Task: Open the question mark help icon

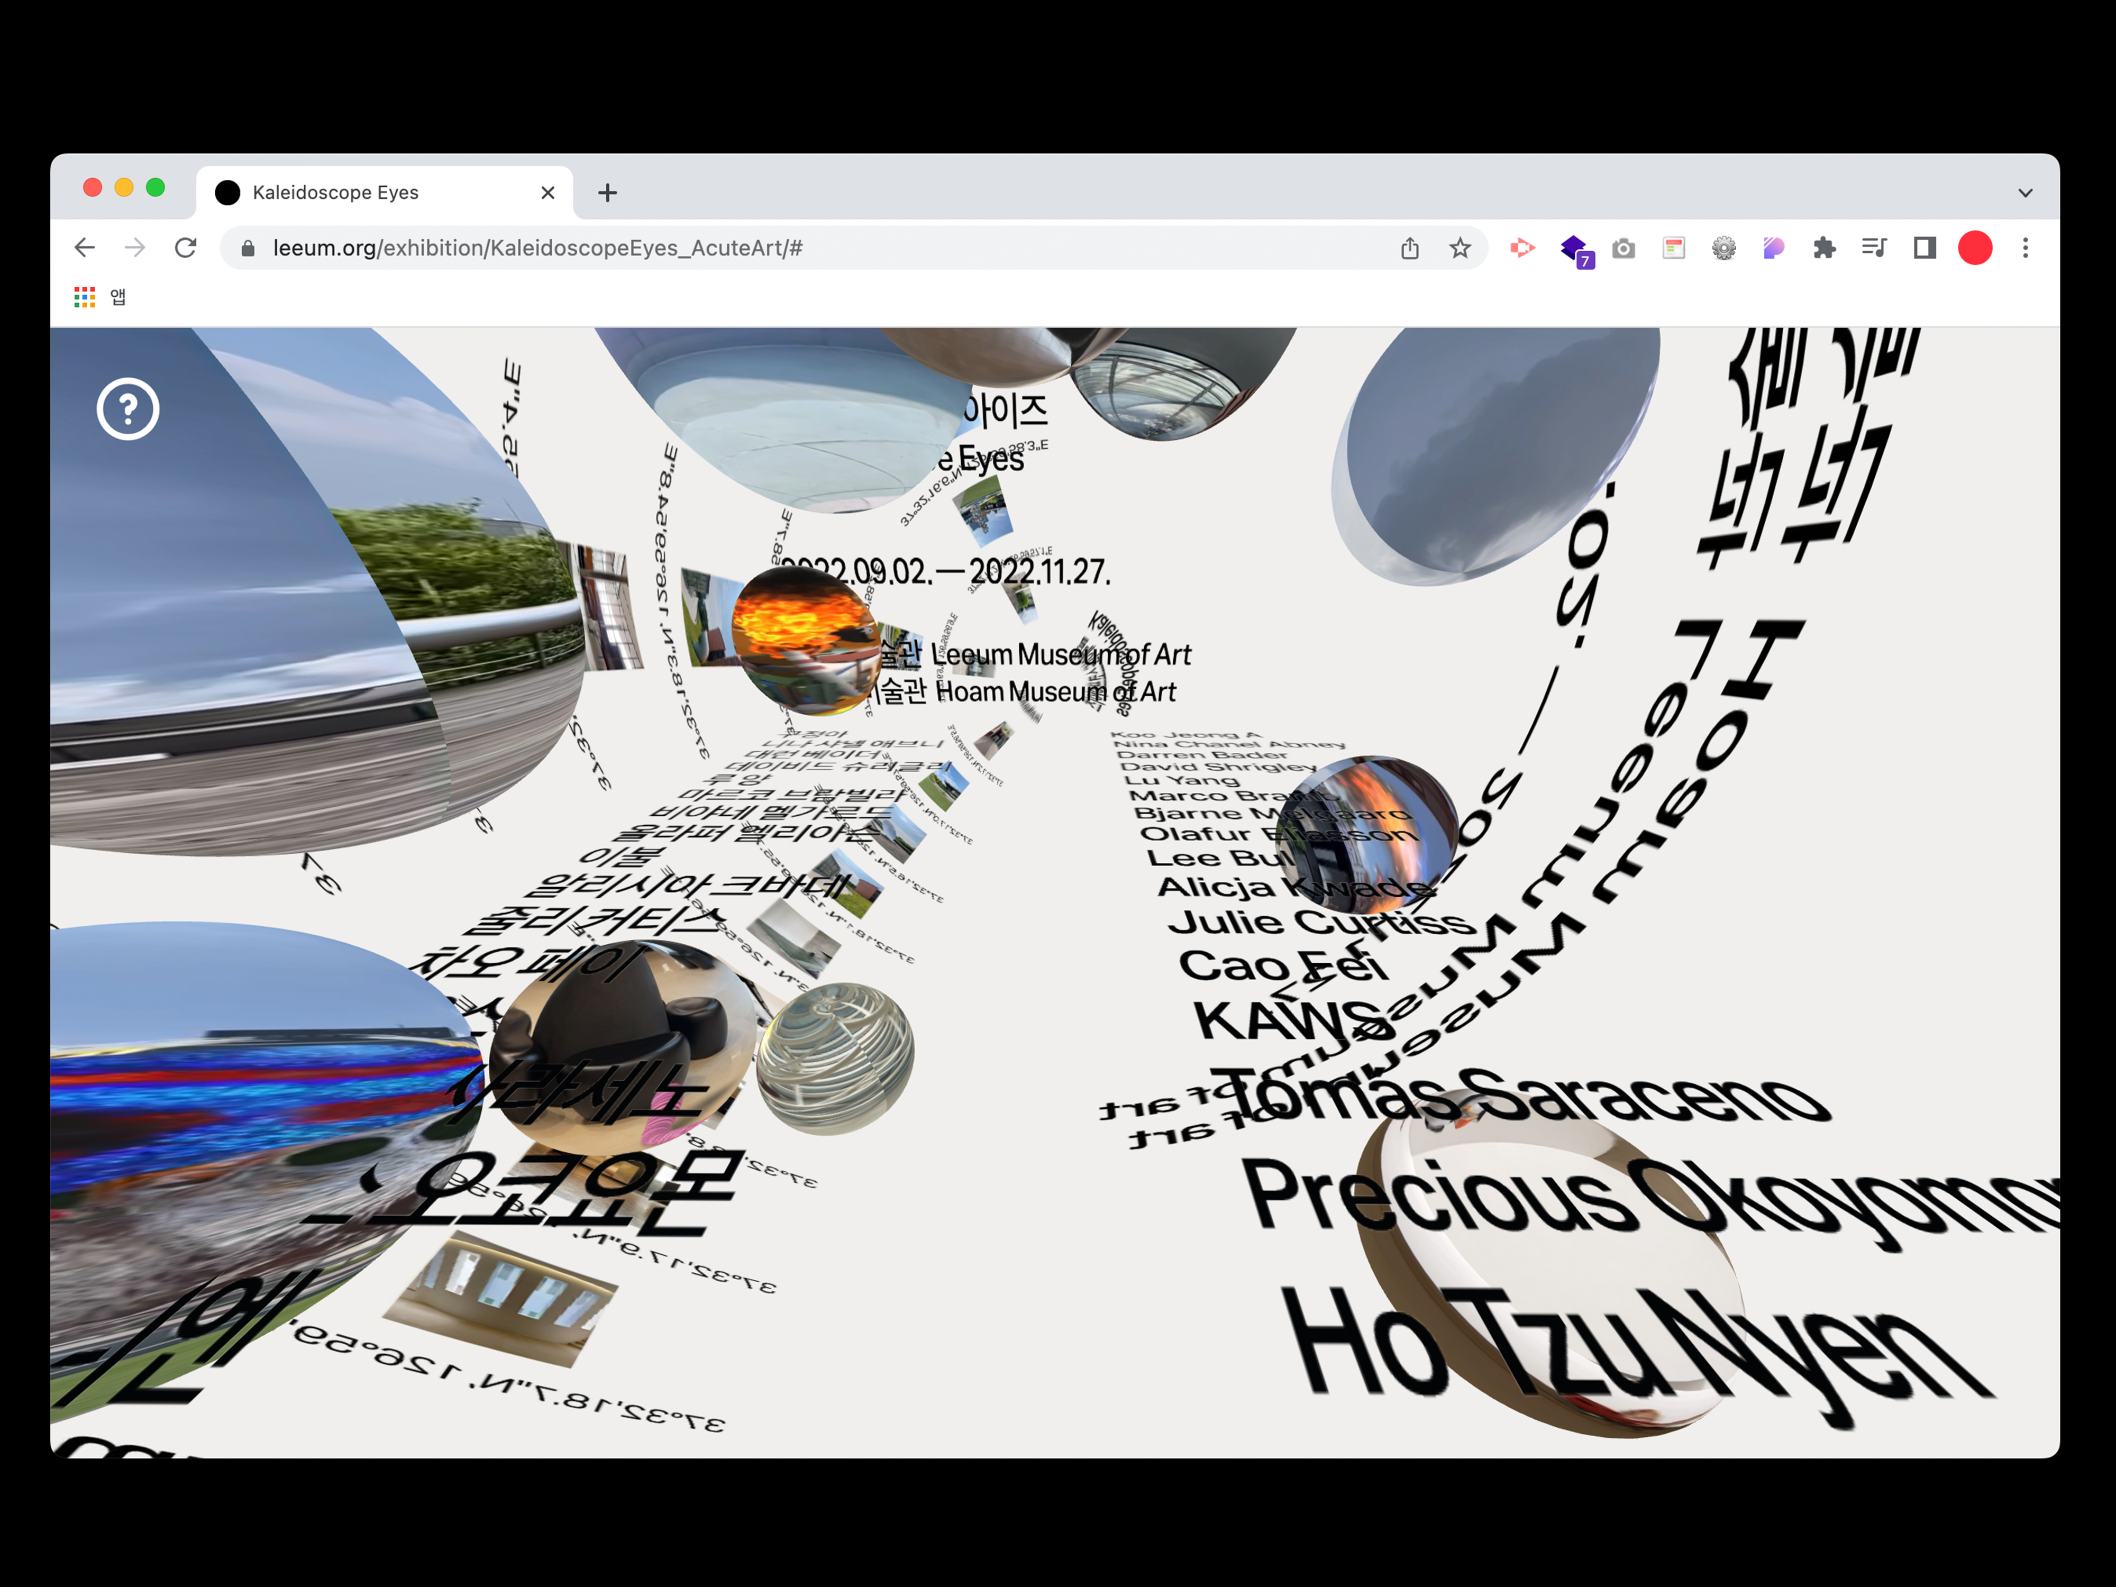Action: pyautogui.click(x=127, y=409)
